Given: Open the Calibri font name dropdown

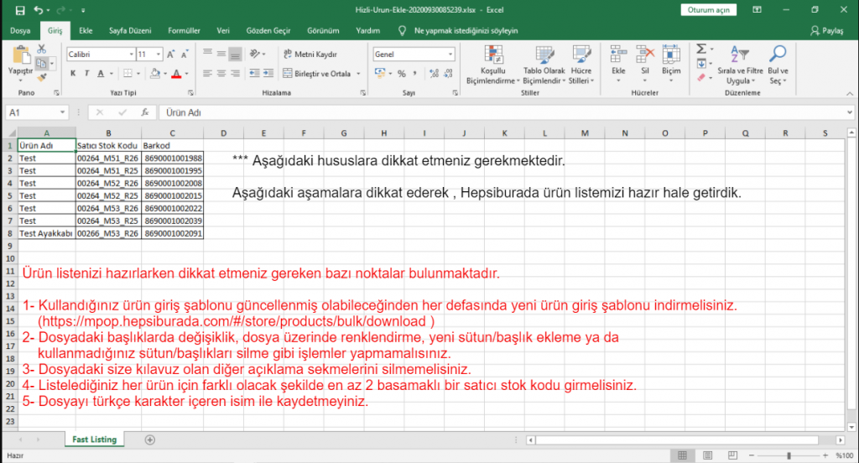Looking at the screenshot, I should 129,55.
